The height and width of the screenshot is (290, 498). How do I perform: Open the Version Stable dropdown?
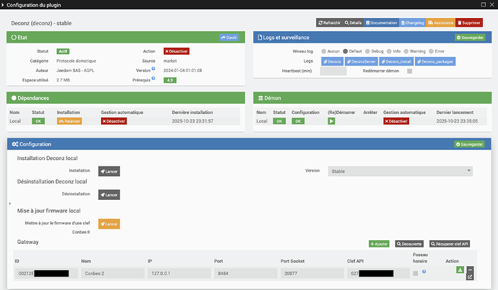coord(400,172)
